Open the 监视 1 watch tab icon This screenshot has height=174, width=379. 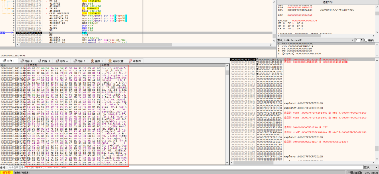(x=92, y=61)
